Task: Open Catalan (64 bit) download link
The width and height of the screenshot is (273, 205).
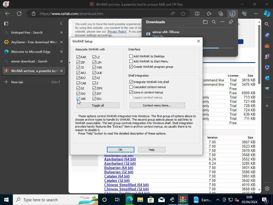Action: coord(117,176)
